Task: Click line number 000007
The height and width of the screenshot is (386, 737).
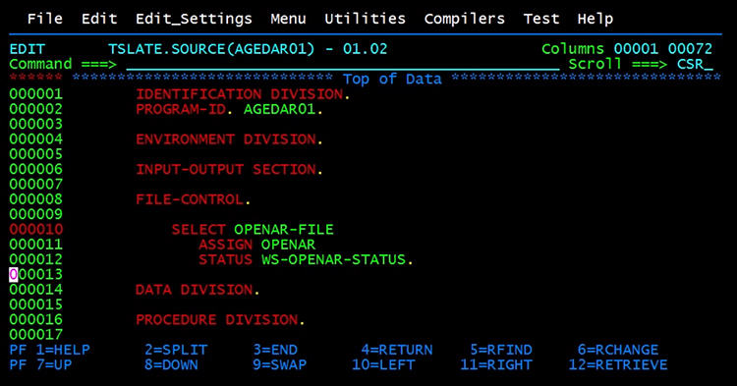Action: [36, 185]
